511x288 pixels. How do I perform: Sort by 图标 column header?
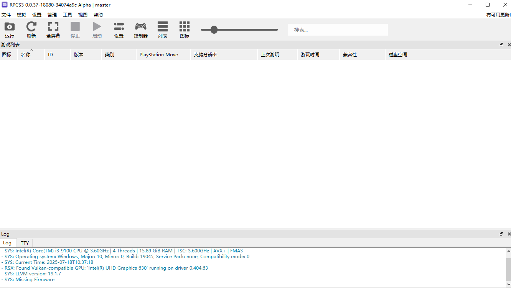pyautogui.click(x=9, y=55)
